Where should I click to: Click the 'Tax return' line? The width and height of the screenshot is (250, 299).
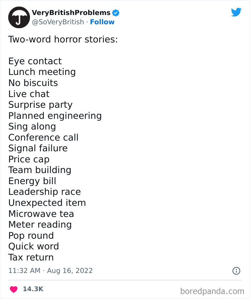31,257
